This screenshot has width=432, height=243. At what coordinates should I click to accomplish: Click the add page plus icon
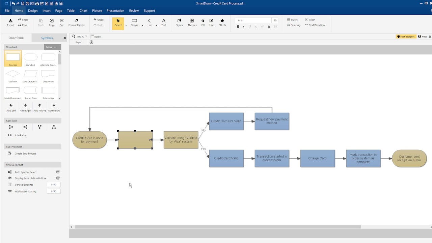click(x=91, y=42)
